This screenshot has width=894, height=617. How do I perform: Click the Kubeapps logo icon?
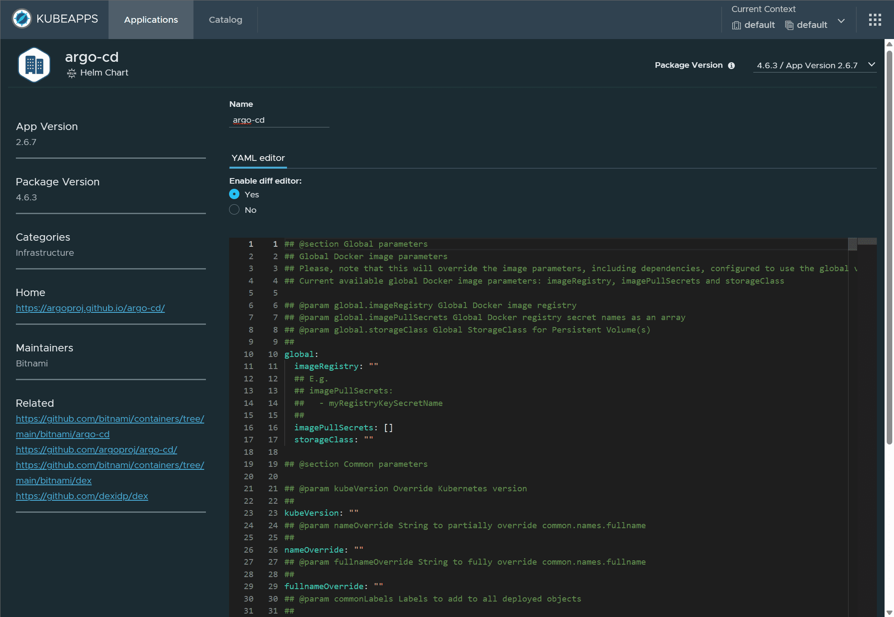tap(22, 19)
